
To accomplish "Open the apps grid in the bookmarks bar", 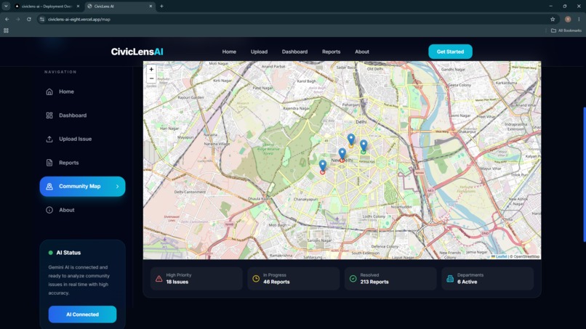I will point(6,31).
